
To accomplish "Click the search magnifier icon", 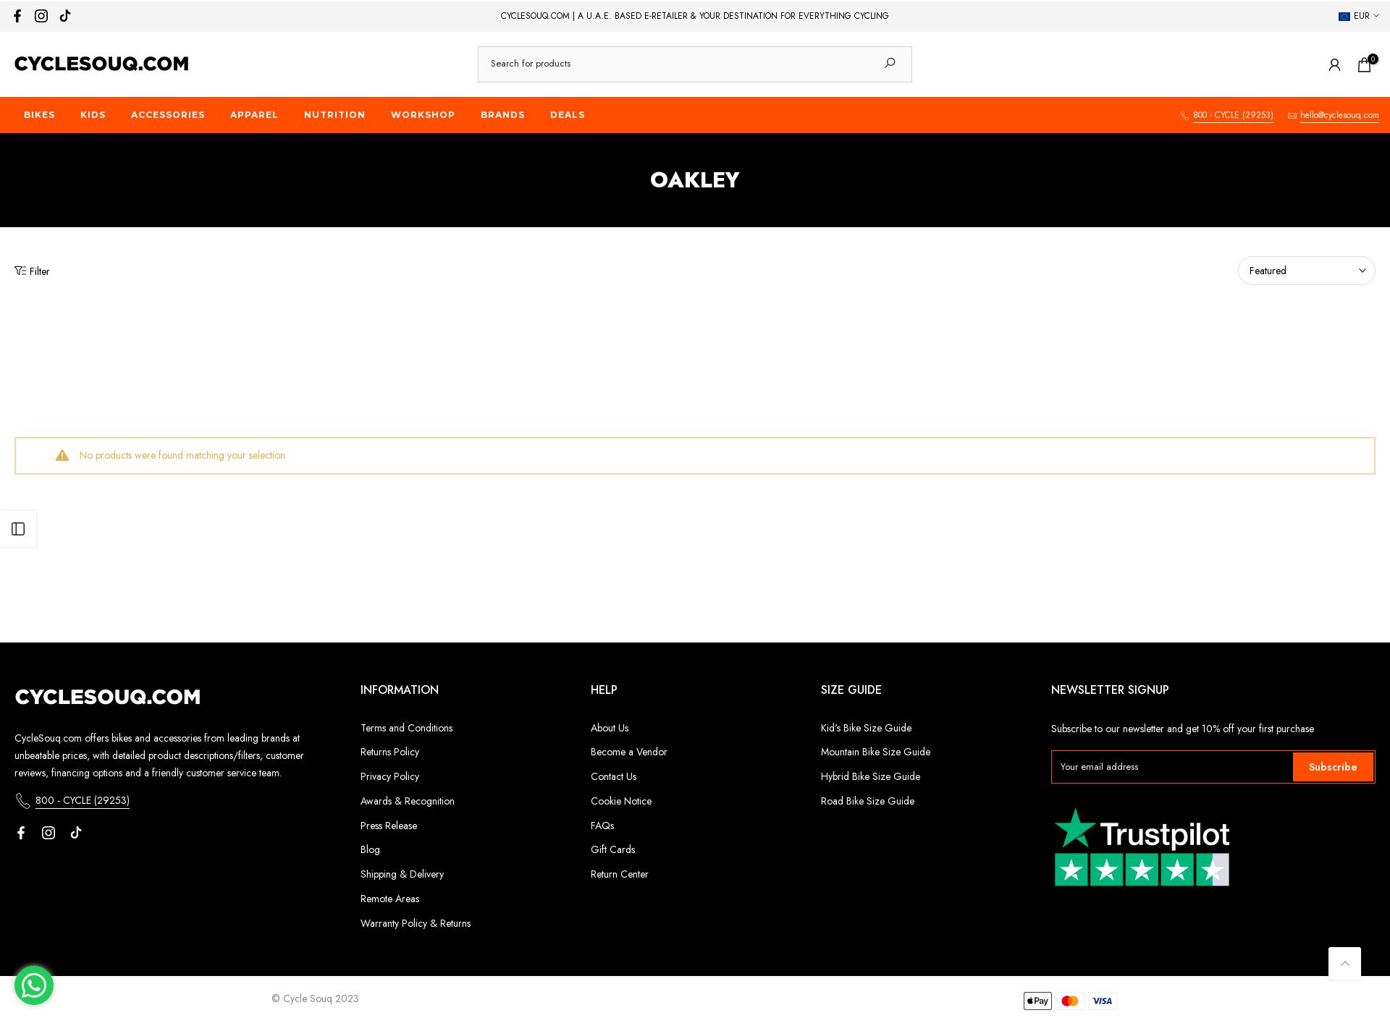I will click(890, 64).
